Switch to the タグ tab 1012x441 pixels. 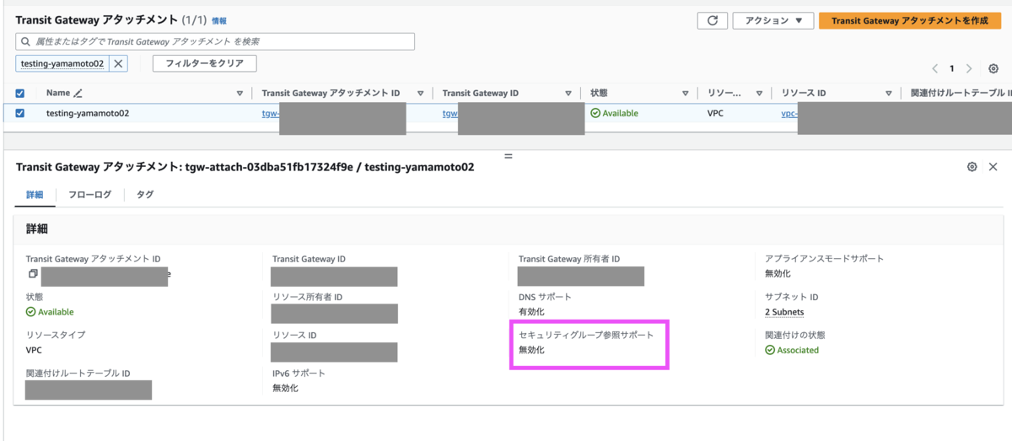click(x=145, y=195)
